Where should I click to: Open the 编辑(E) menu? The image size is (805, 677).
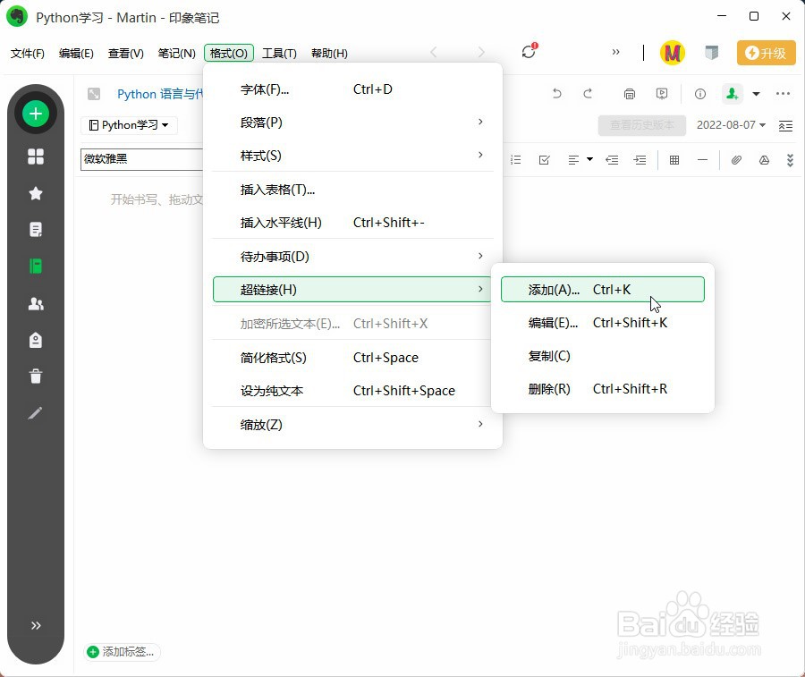point(76,54)
